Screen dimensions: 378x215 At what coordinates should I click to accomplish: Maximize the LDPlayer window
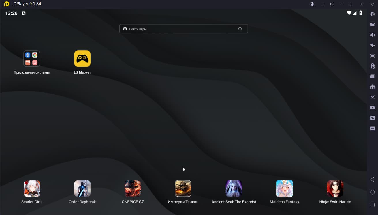click(x=351, y=4)
